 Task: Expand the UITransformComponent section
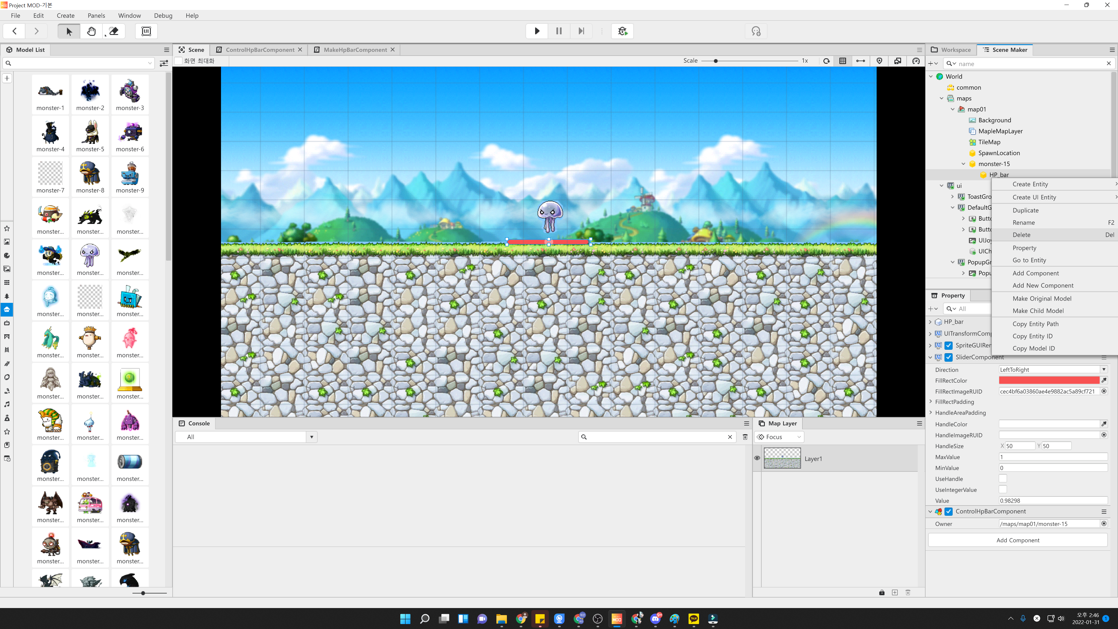pyautogui.click(x=931, y=333)
